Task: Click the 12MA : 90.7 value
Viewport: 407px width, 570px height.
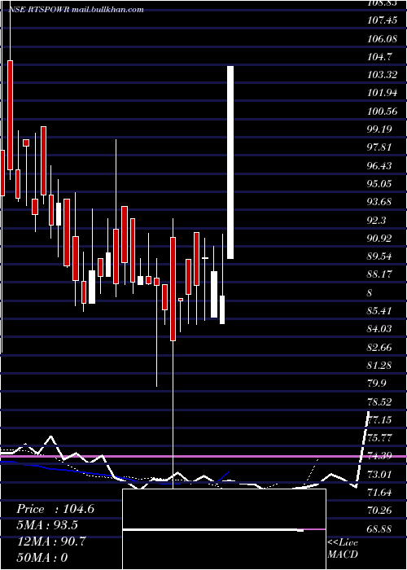Action: (x=51, y=541)
